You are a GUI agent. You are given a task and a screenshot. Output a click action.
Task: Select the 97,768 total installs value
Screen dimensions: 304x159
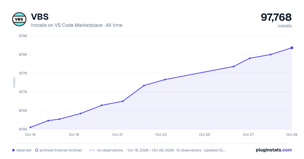pyautogui.click(x=276, y=17)
